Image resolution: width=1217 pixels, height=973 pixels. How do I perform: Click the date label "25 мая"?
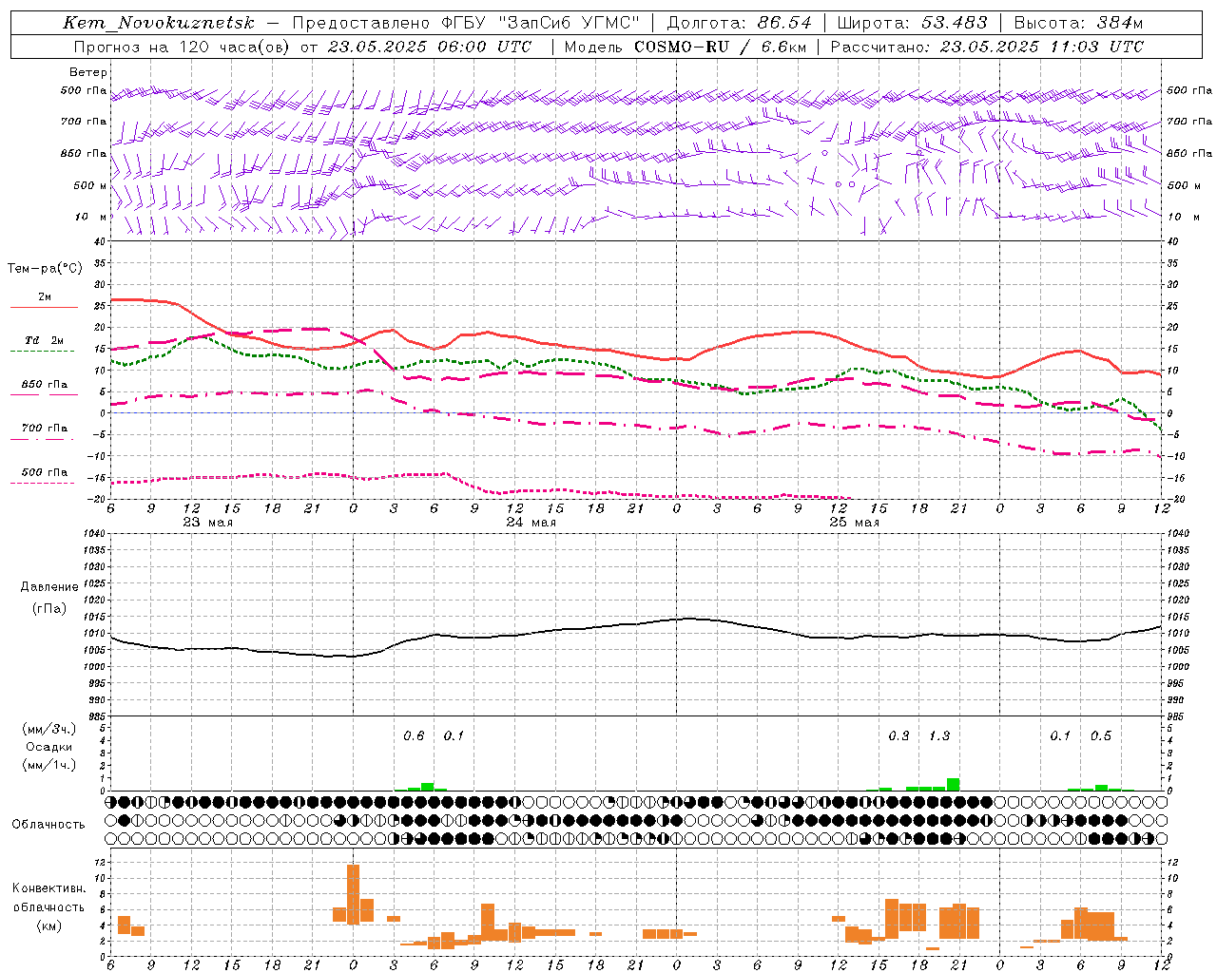pyautogui.click(x=854, y=523)
